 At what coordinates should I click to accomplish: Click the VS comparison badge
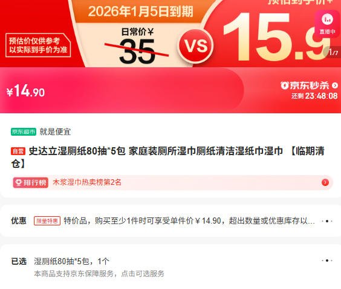tap(196, 46)
